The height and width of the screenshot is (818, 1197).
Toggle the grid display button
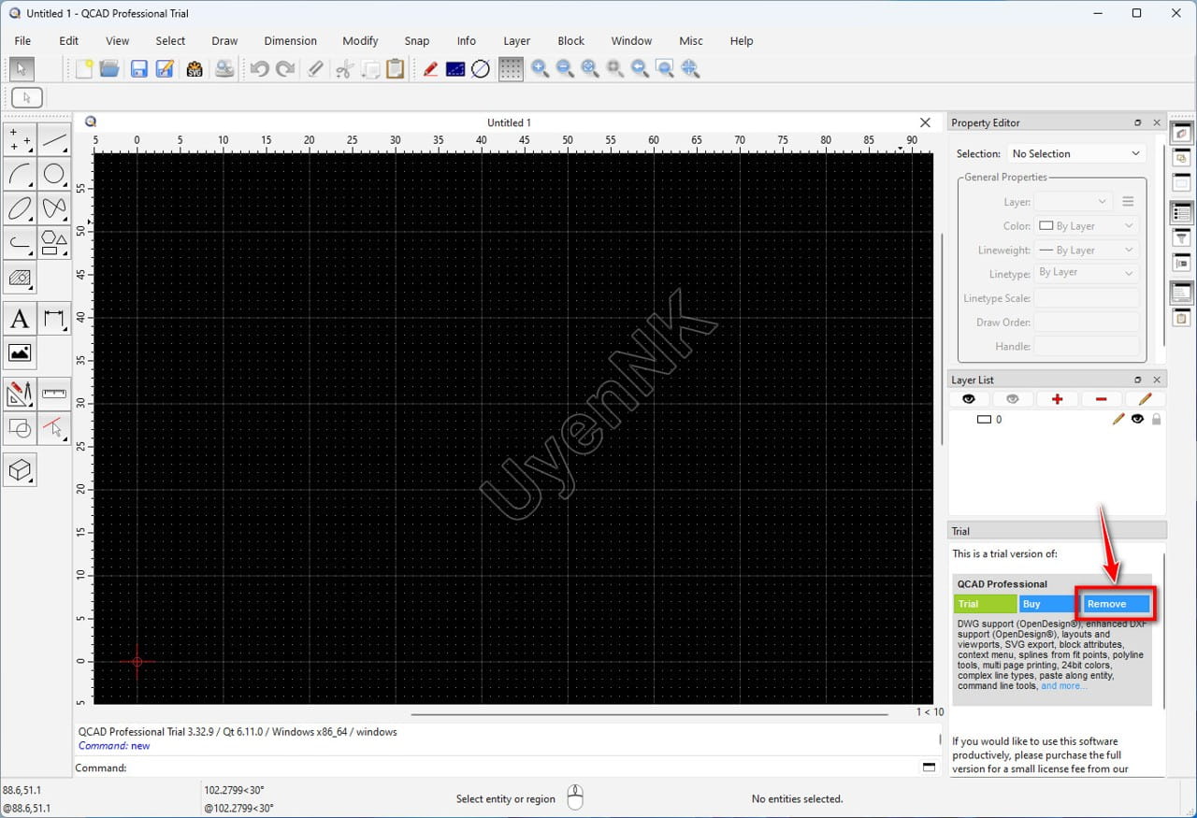coord(511,68)
